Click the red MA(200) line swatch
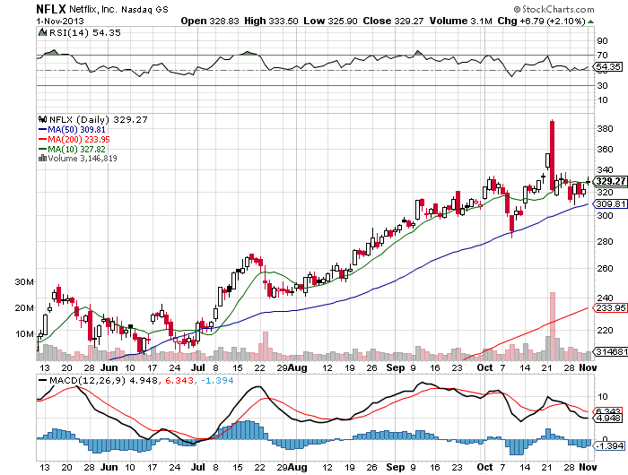This screenshot has height=475, width=628. (x=42, y=139)
